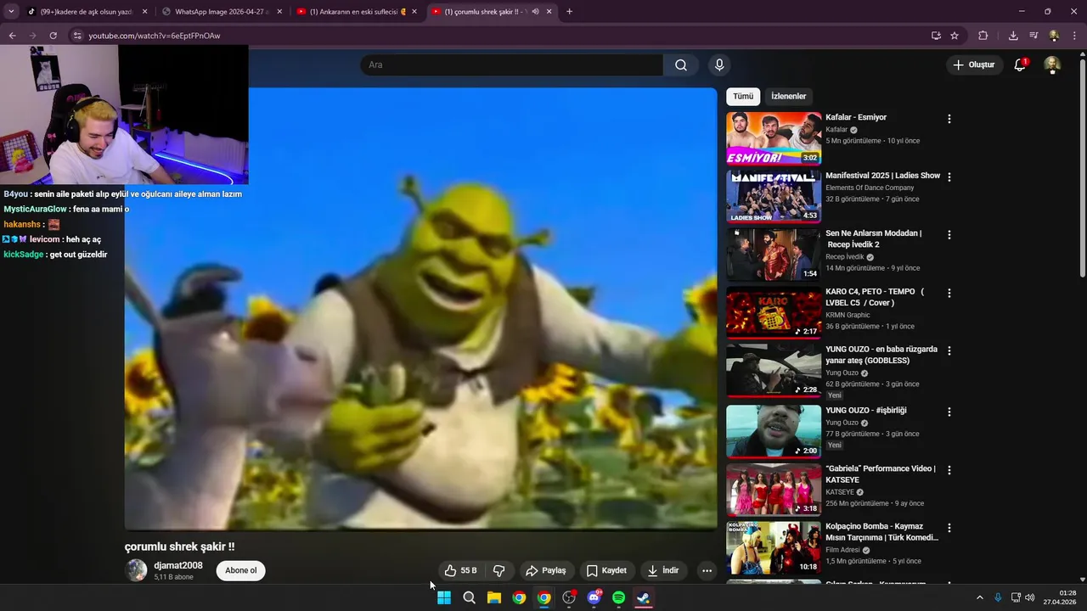The height and width of the screenshot is (611, 1087).
Task: Click the Paylaş share button
Action: (545, 570)
